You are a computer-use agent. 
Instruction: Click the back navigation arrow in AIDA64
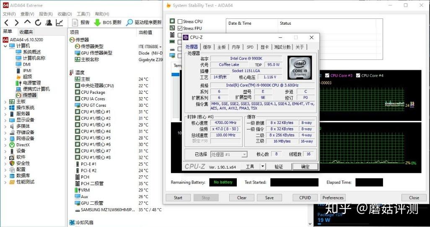click(7, 23)
